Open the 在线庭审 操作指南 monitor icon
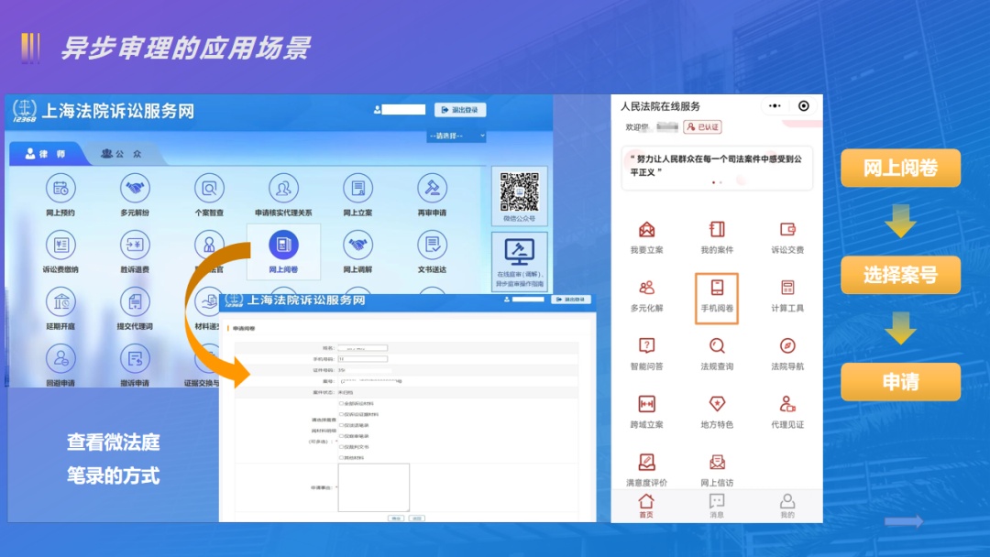990x557 pixels. 520,261
